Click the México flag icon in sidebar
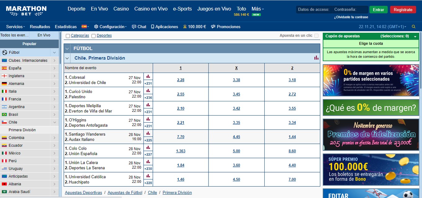This screenshot has width=422, height=198. (4, 153)
